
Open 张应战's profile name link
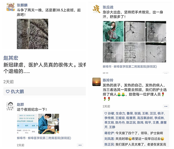click(x=108, y=7)
